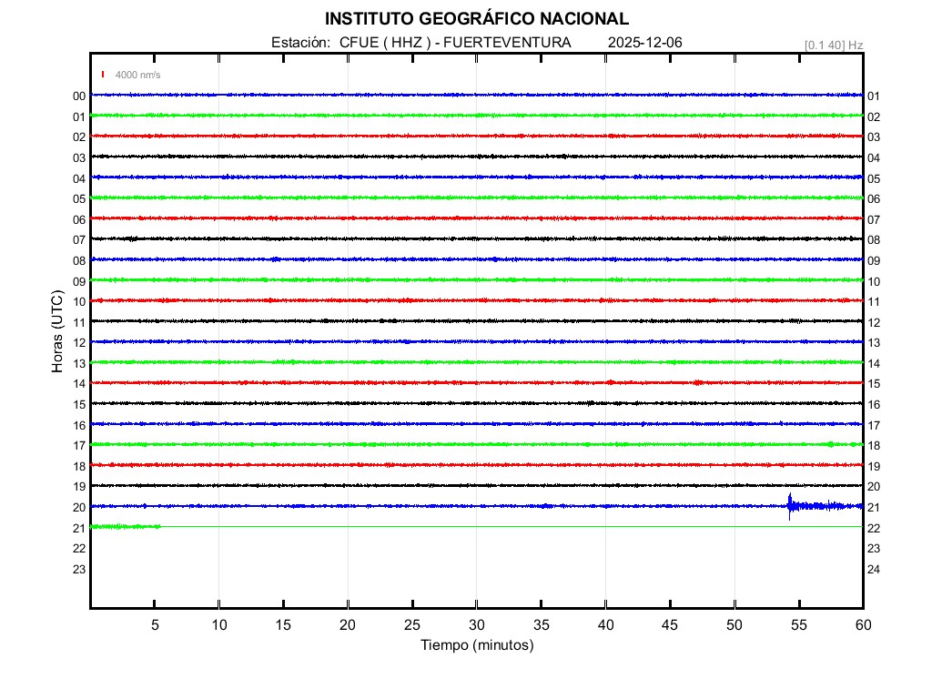Click the 55 minute tick label
932x699 pixels.
(x=798, y=624)
